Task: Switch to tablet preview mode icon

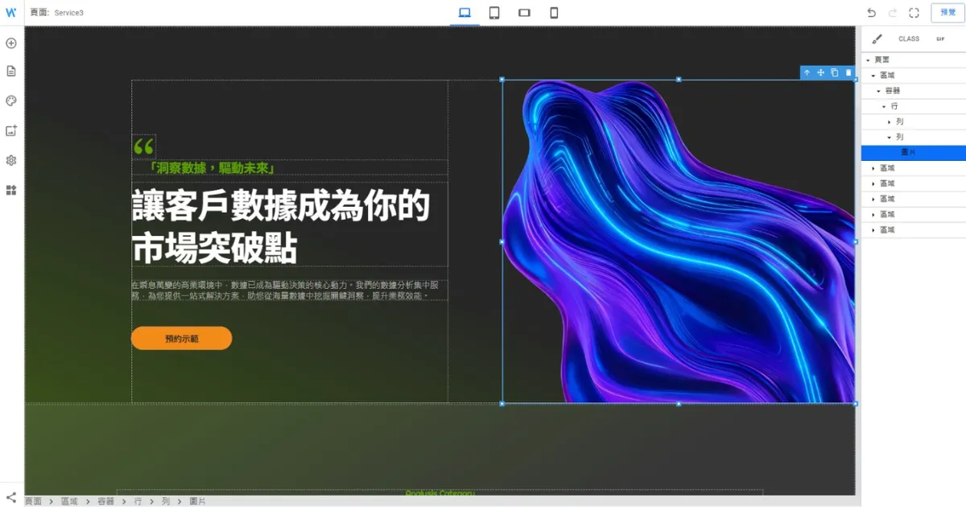Action: click(493, 12)
